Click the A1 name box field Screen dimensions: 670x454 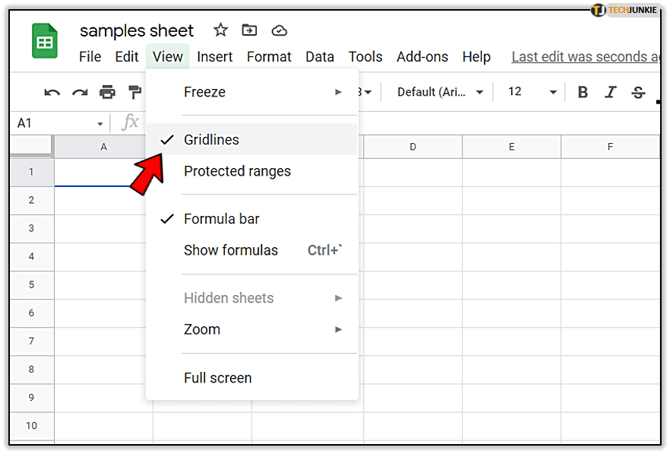53,123
